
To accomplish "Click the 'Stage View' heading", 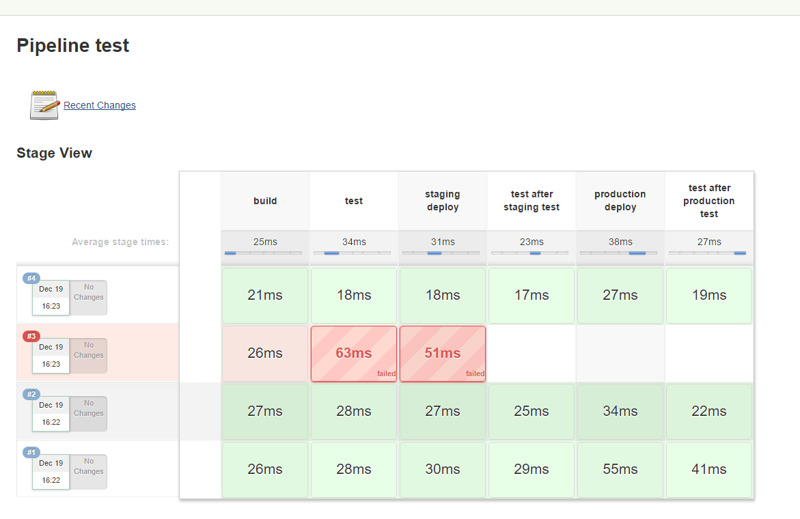I will point(54,153).
